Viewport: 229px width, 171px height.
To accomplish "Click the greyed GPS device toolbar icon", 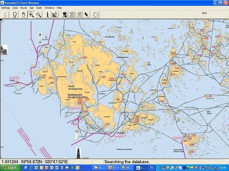I will click(x=6, y=15).
